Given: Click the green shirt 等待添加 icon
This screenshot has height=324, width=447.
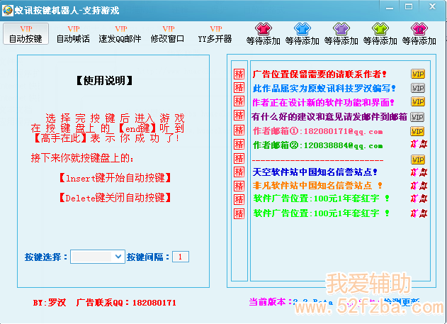Looking at the screenshot, I should coord(380,28).
